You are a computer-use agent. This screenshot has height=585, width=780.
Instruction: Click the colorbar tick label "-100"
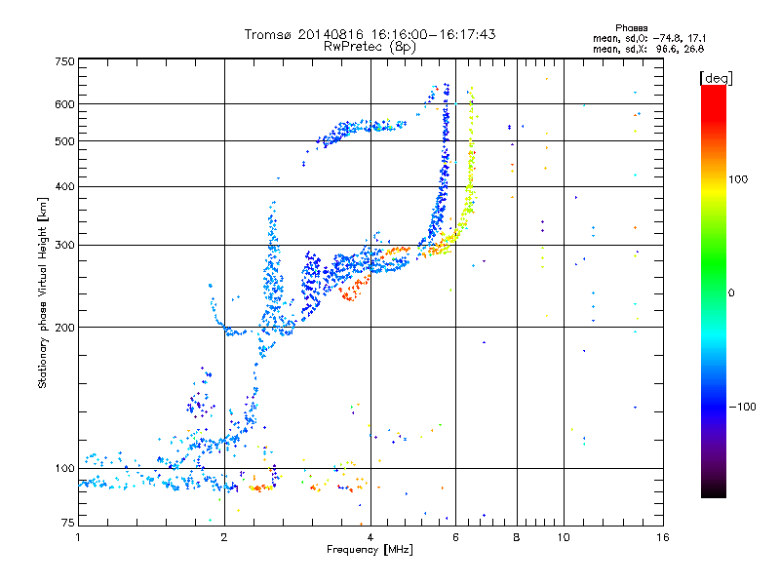click(x=742, y=407)
